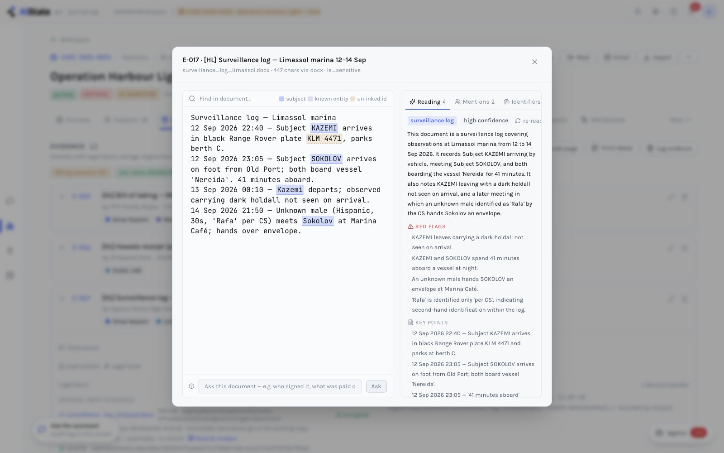Screen dimensions: 724x453
Task: Click the Ask button
Action: [376, 386]
